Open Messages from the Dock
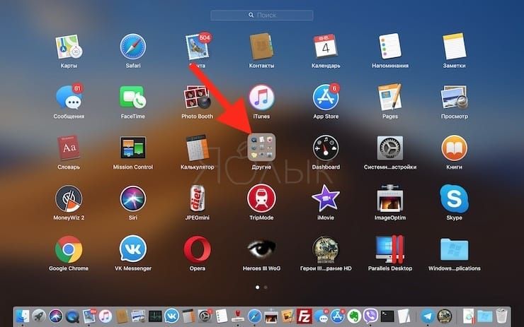This screenshot has height=327, width=524. pyautogui.click(x=321, y=316)
